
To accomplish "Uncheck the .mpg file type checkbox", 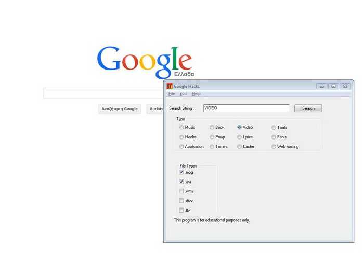I will [x=181, y=172].
